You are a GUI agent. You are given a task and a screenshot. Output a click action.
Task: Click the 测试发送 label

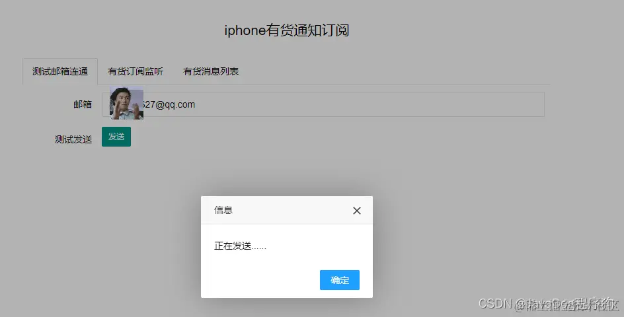[x=73, y=139]
